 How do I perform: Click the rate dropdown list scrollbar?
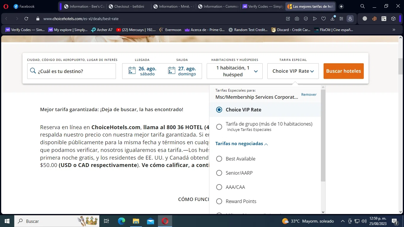coord(323,135)
